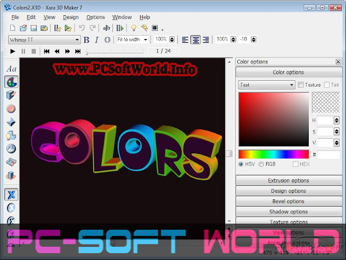The width and height of the screenshot is (346, 260).
Task: Select the shadow lightbulb shapes tool
Action: click(11, 135)
